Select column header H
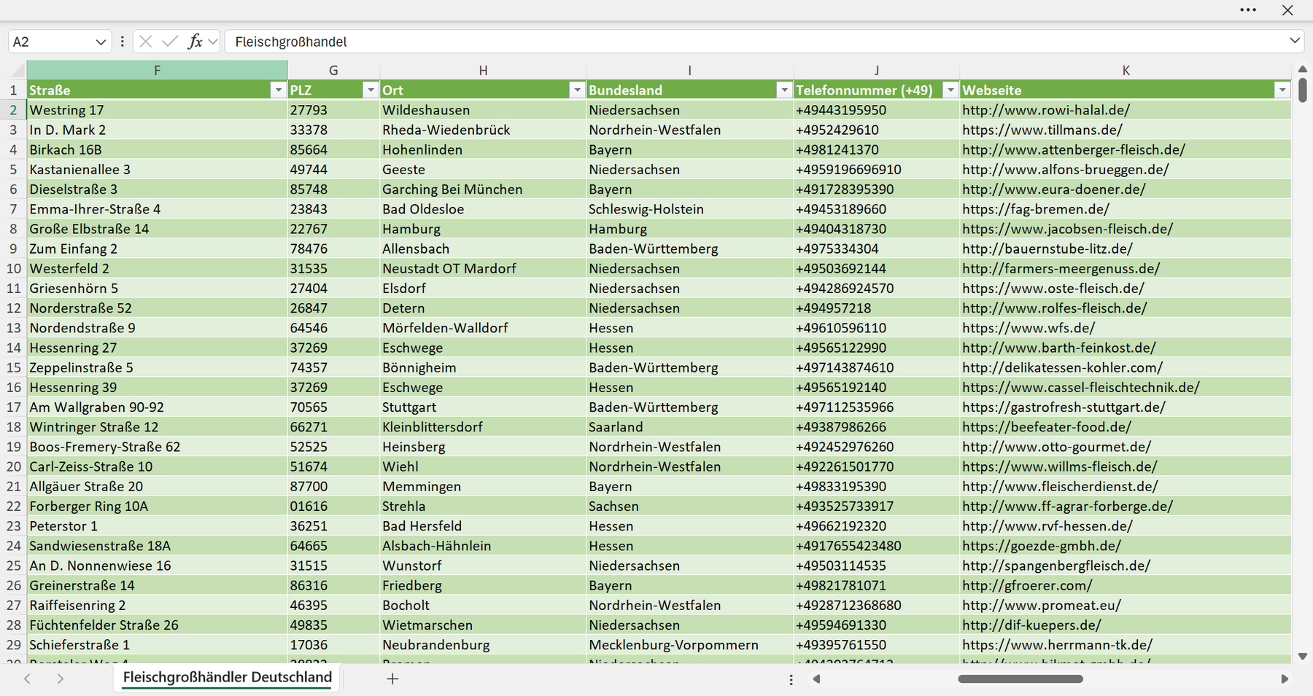 point(483,71)
